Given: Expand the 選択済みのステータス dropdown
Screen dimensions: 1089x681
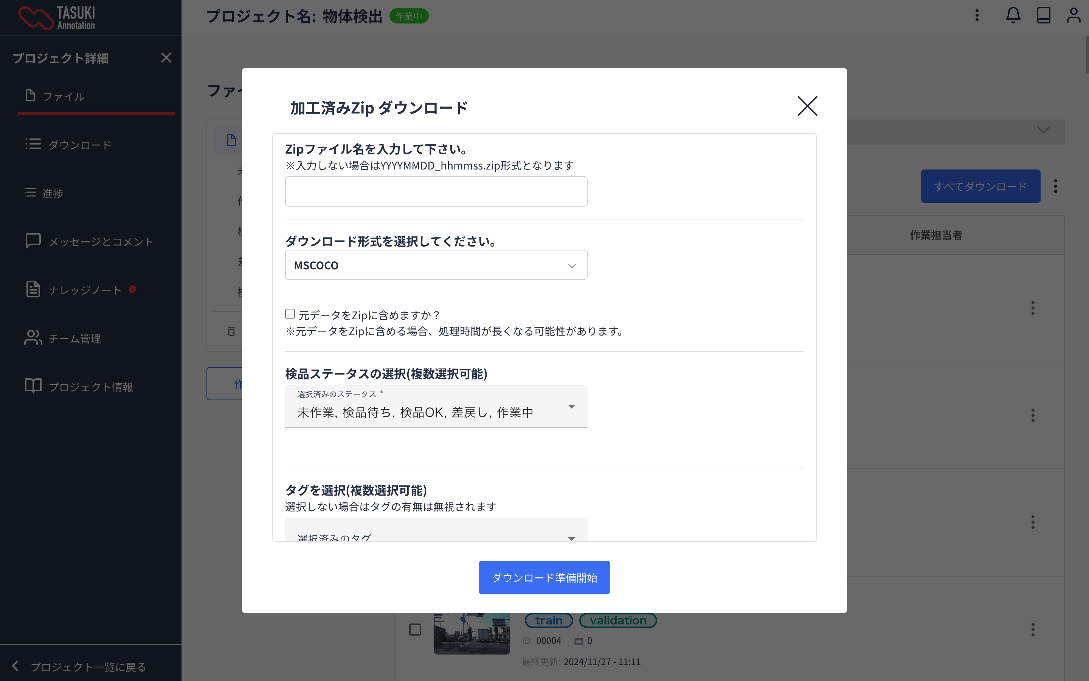Looking at the screenshot, I should (x=436, y=407).
